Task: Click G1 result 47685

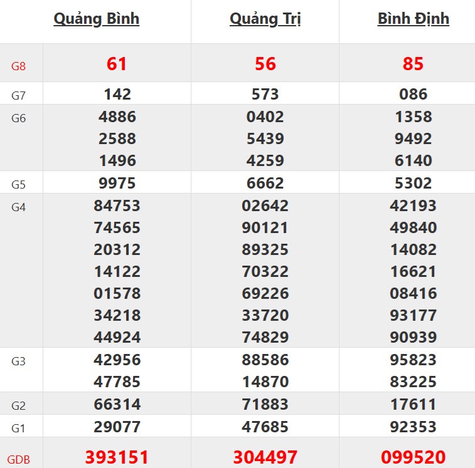Action: (x=265, y=427)
